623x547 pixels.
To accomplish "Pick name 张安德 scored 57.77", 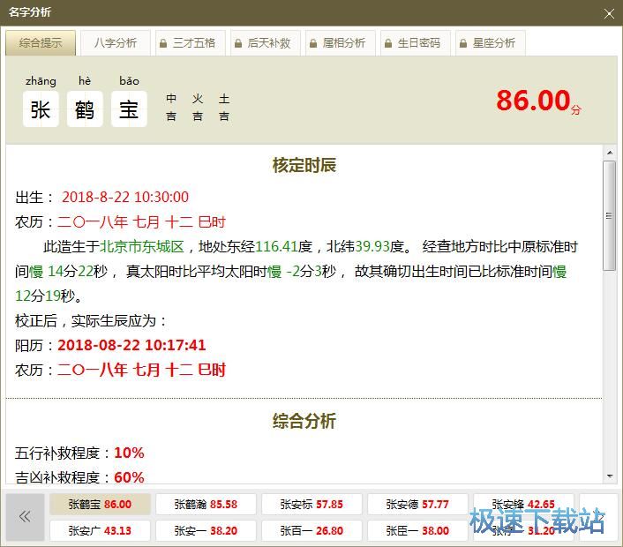I will 417,505.
